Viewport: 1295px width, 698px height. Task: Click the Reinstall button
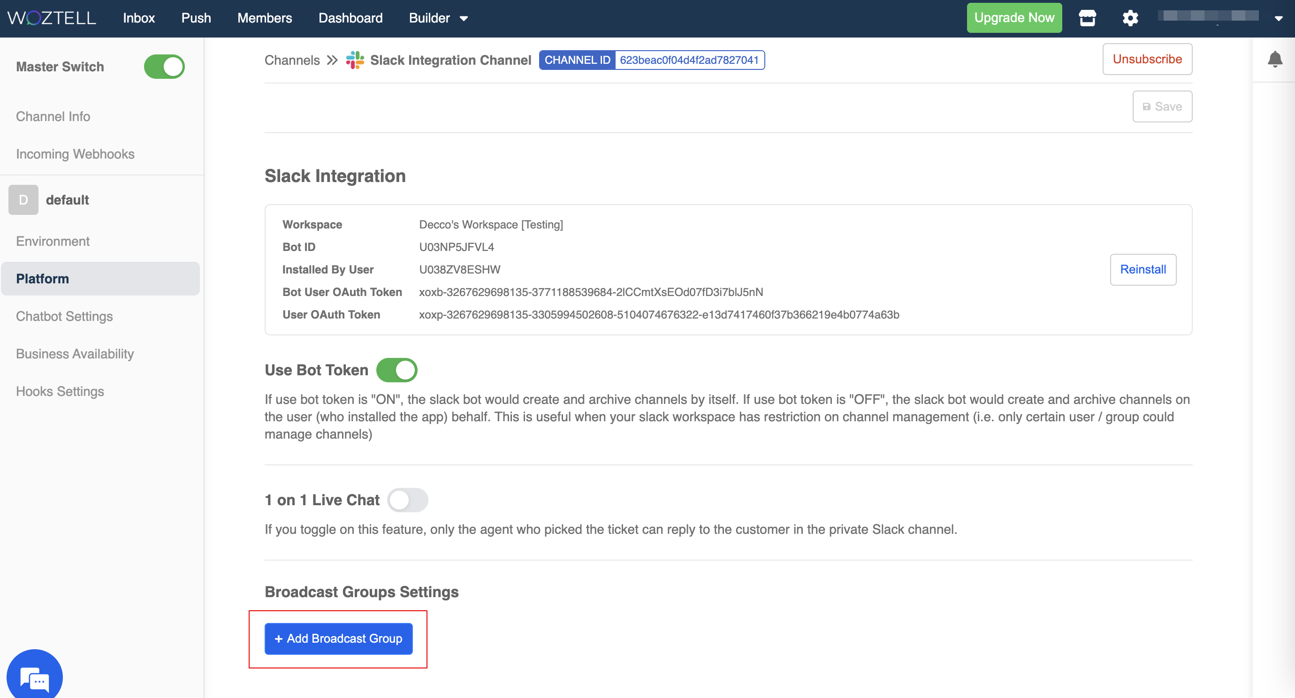pyautogui.click(x=1143, y=269)
